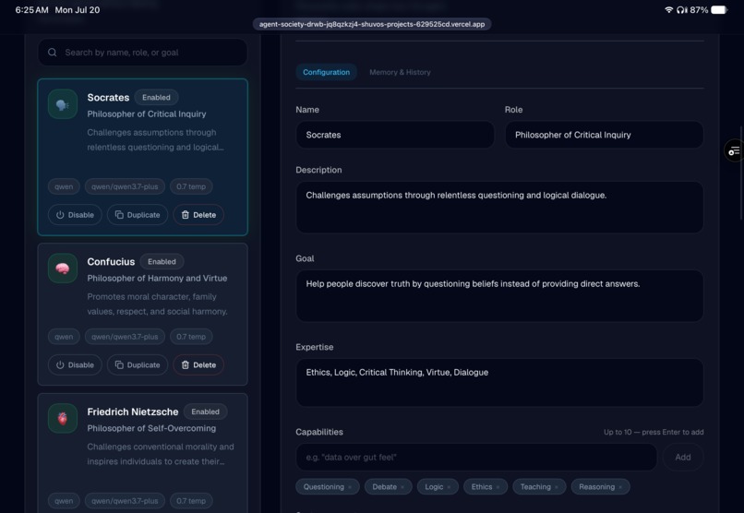This screenshot has width=744, height=513.
Task: Edit the Expertise text area
Action: (x=499, y=383)
